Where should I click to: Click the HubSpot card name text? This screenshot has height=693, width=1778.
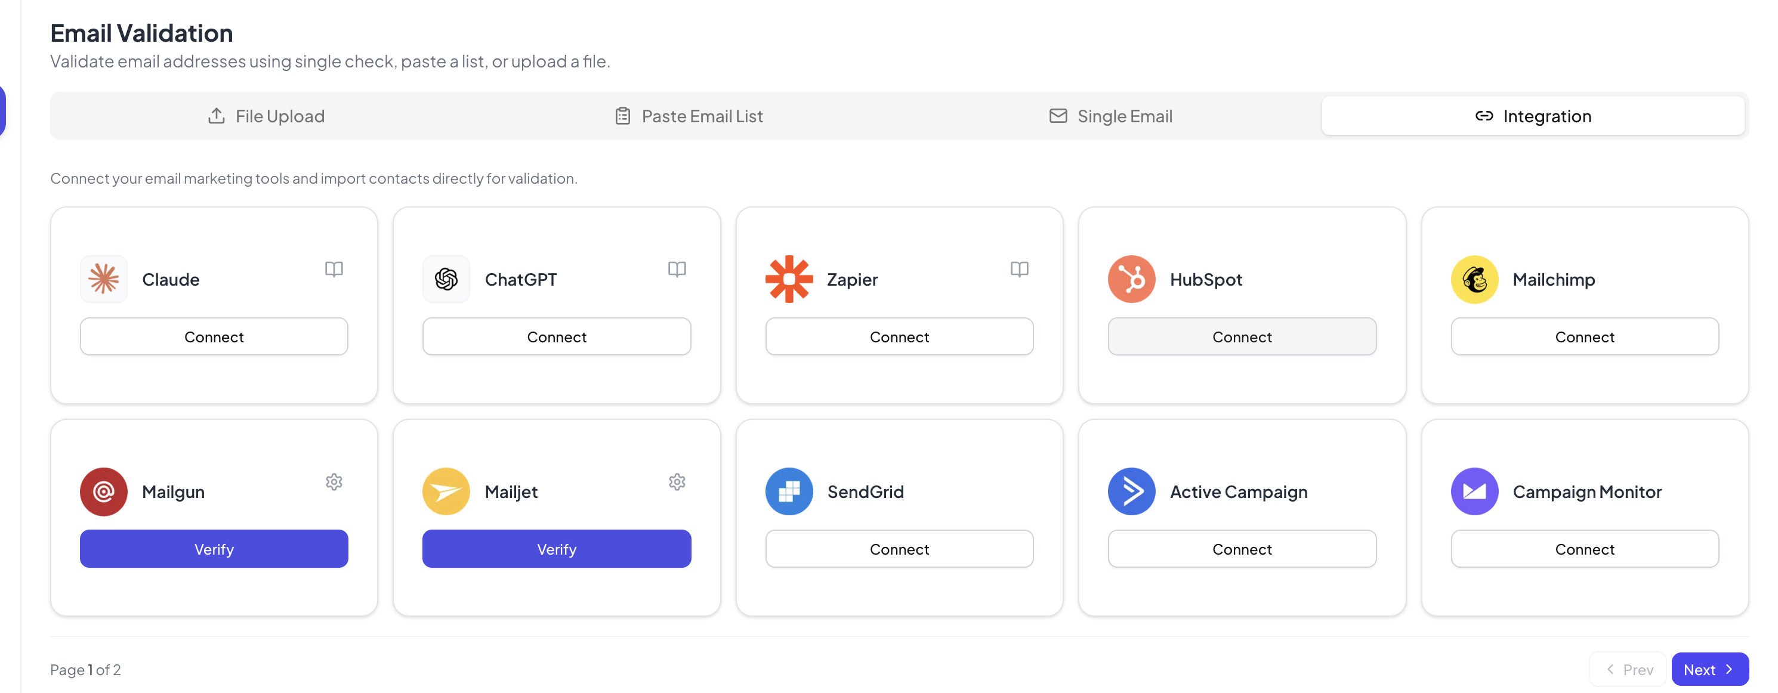[1206, 280]
